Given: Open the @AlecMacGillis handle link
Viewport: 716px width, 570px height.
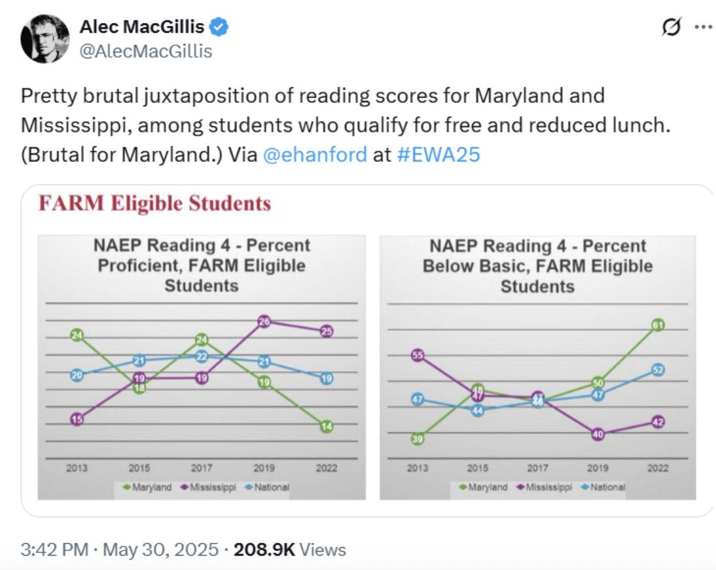Looking at the screenshot, I should (146, 51).
